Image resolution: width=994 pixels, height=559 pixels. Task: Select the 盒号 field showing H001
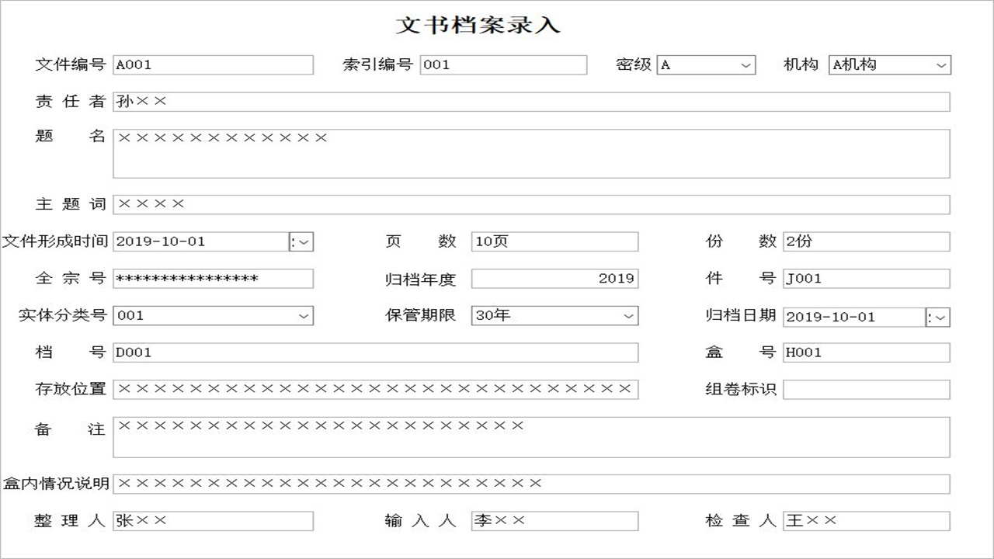866,352
